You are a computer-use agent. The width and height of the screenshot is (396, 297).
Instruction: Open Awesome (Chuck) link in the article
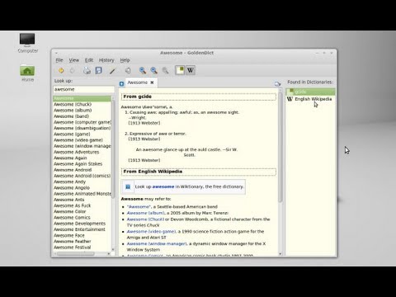(145, 219)
